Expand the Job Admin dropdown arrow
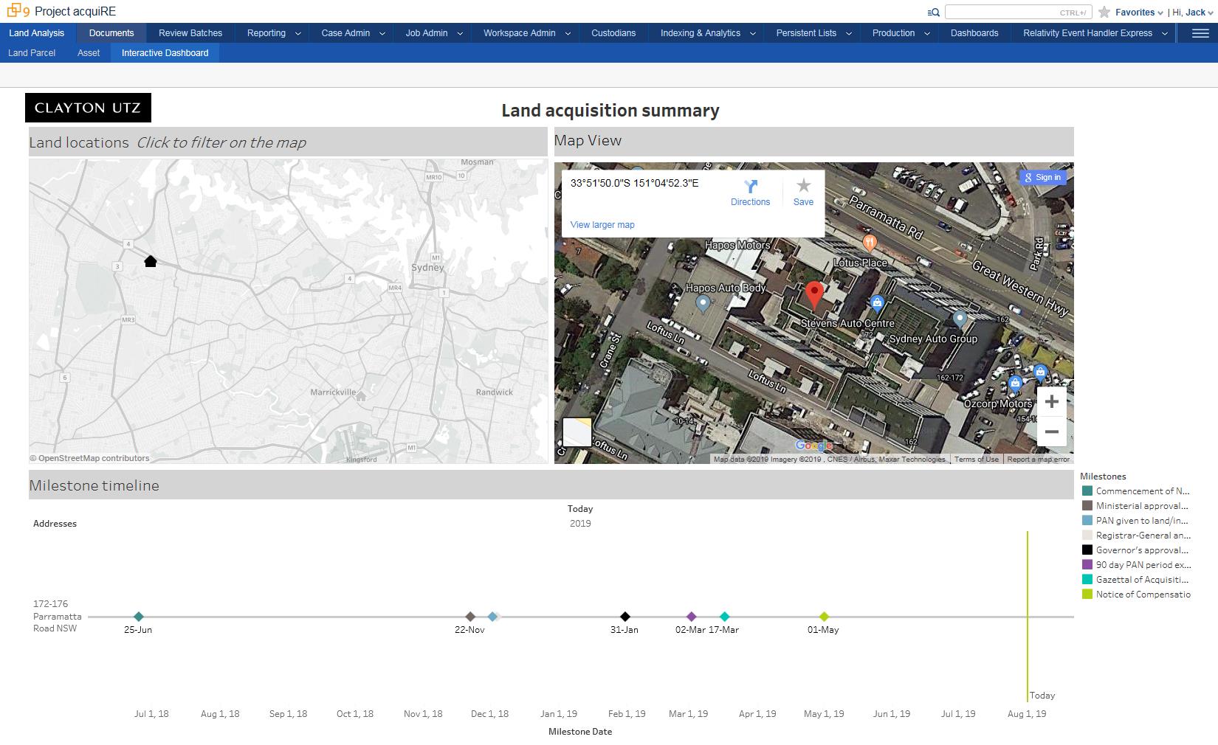 click(x=460, y=34)
